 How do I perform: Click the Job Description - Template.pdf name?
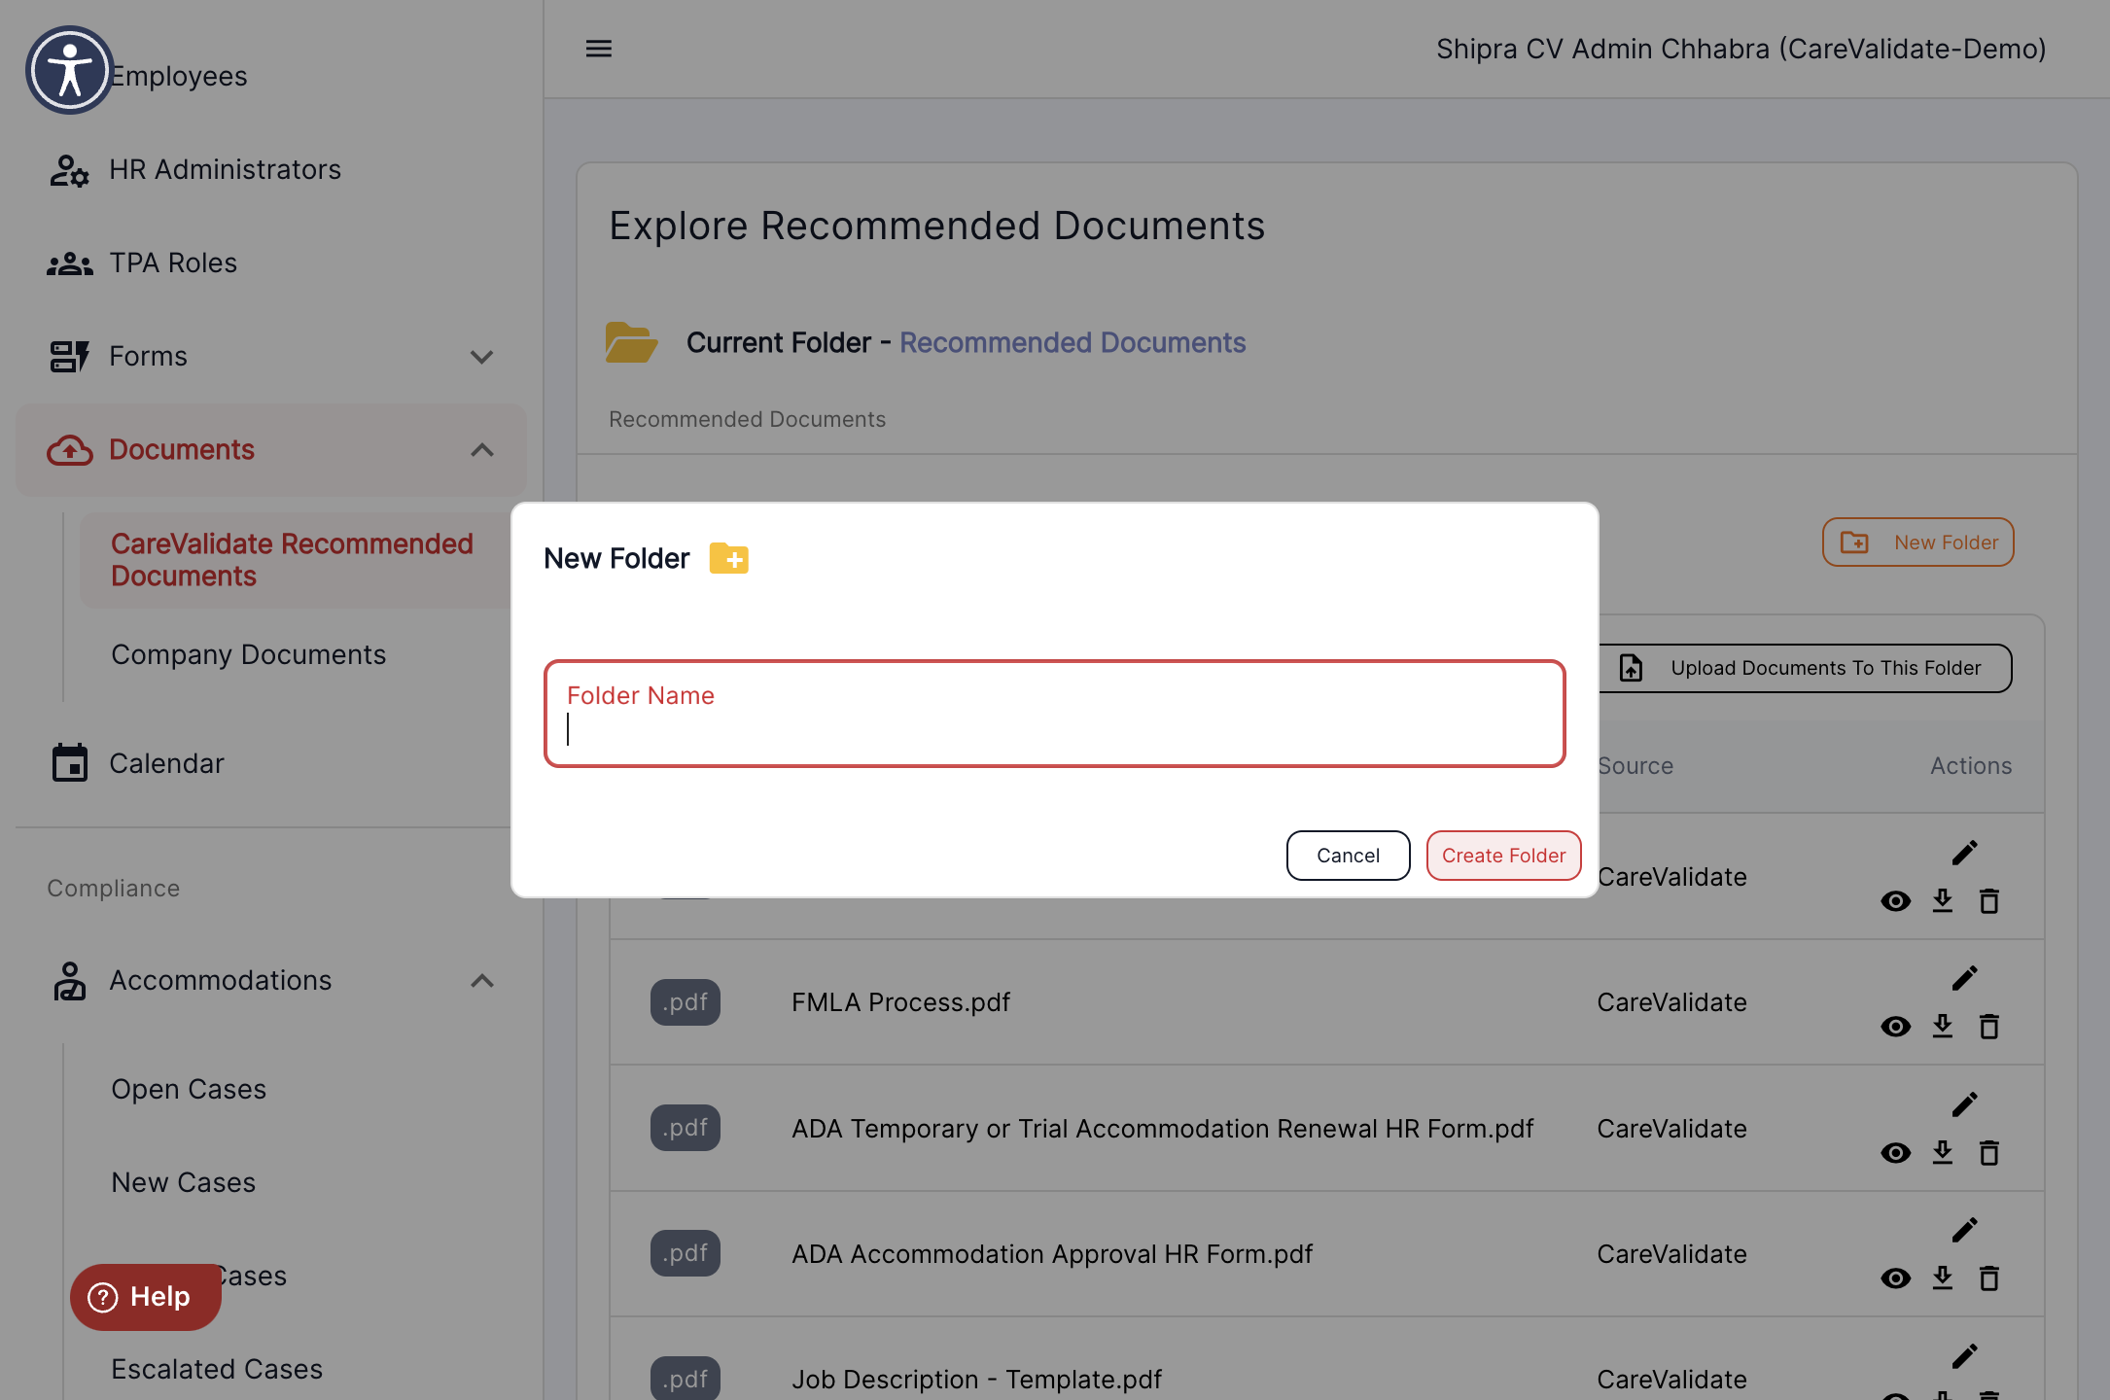[x=976, y=1380]
